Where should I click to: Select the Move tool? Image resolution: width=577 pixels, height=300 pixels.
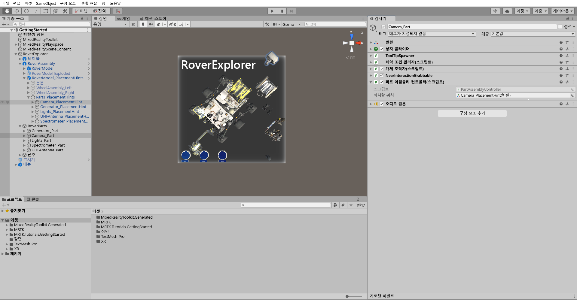click(17, 11)
